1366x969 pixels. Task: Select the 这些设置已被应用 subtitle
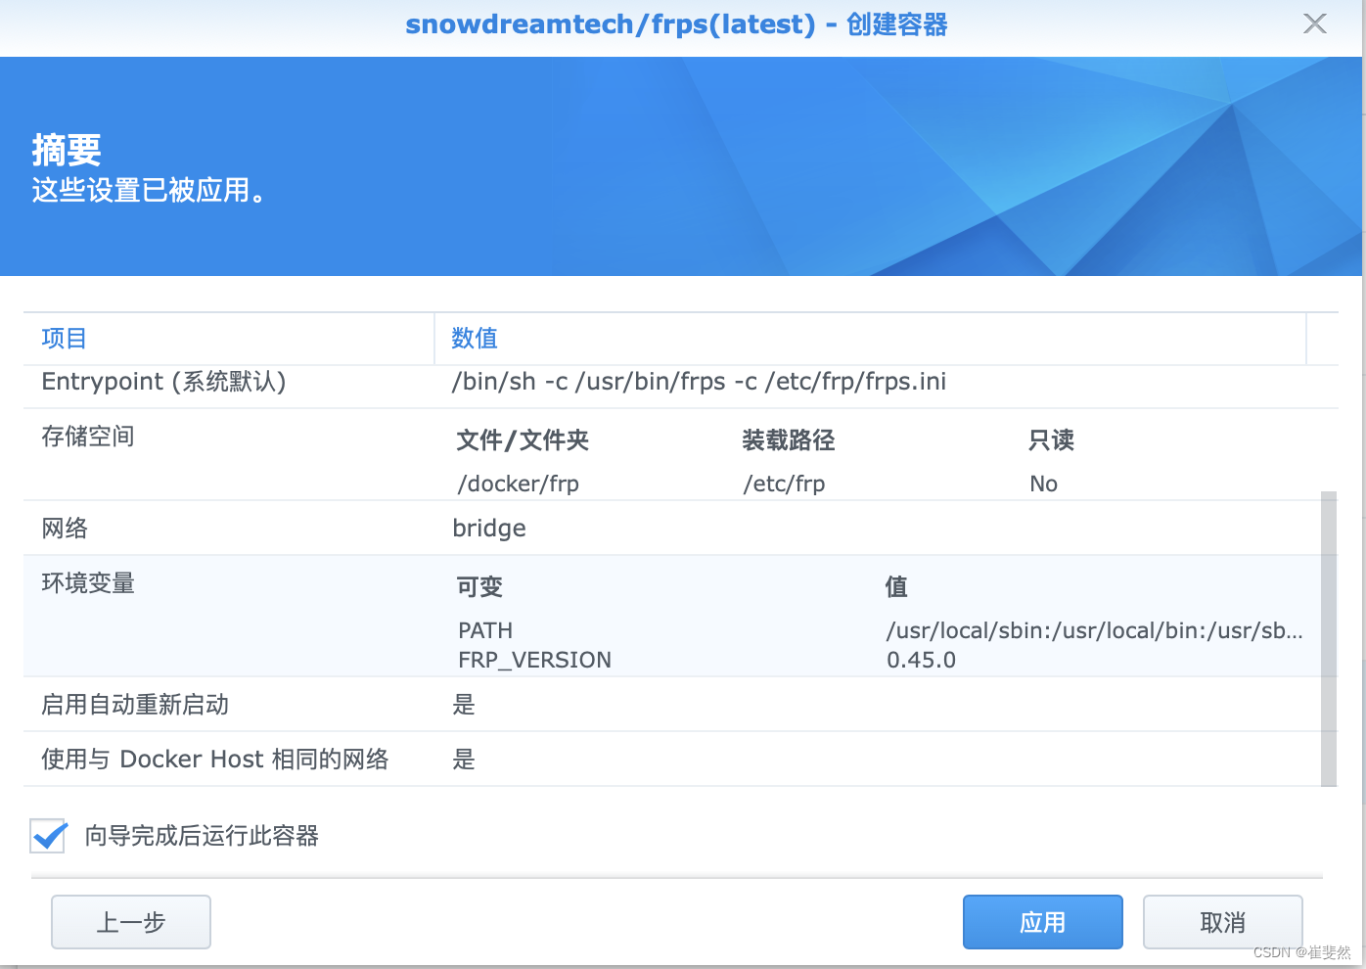pyautogui.click(x=149, y=190)
